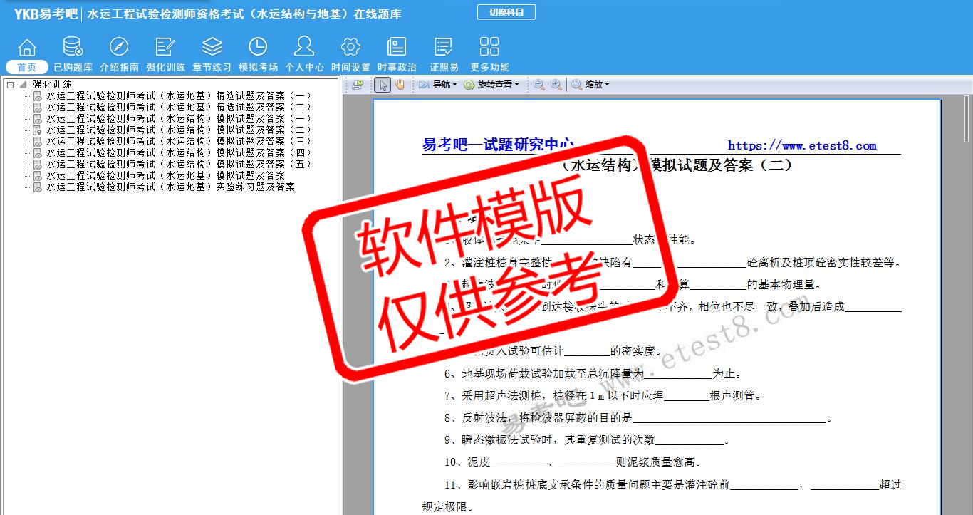
Task: Open 已购题库 purchased question bank
Action: [x=73, y=55]
